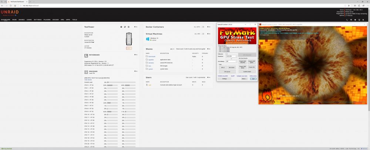370x150 pixels.
Task: Click the About button in FurMark
Action: click(x=244, y=79)
